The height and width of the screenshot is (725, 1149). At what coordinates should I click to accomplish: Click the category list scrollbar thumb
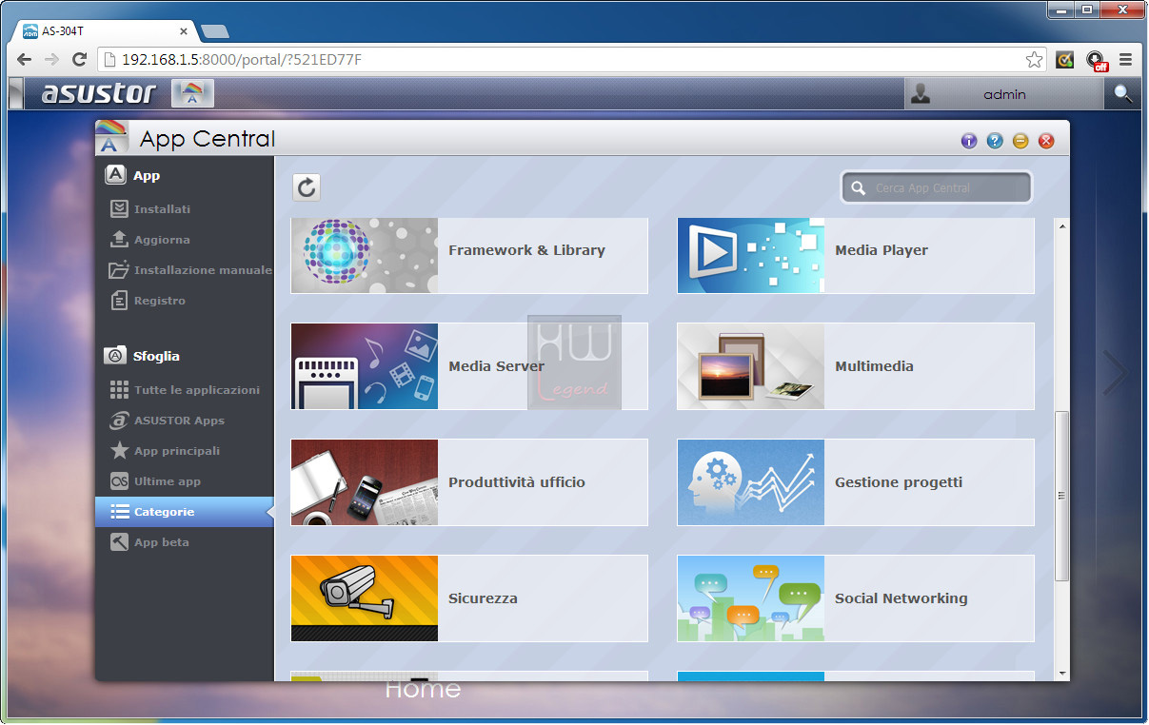tap(1062, 496)
